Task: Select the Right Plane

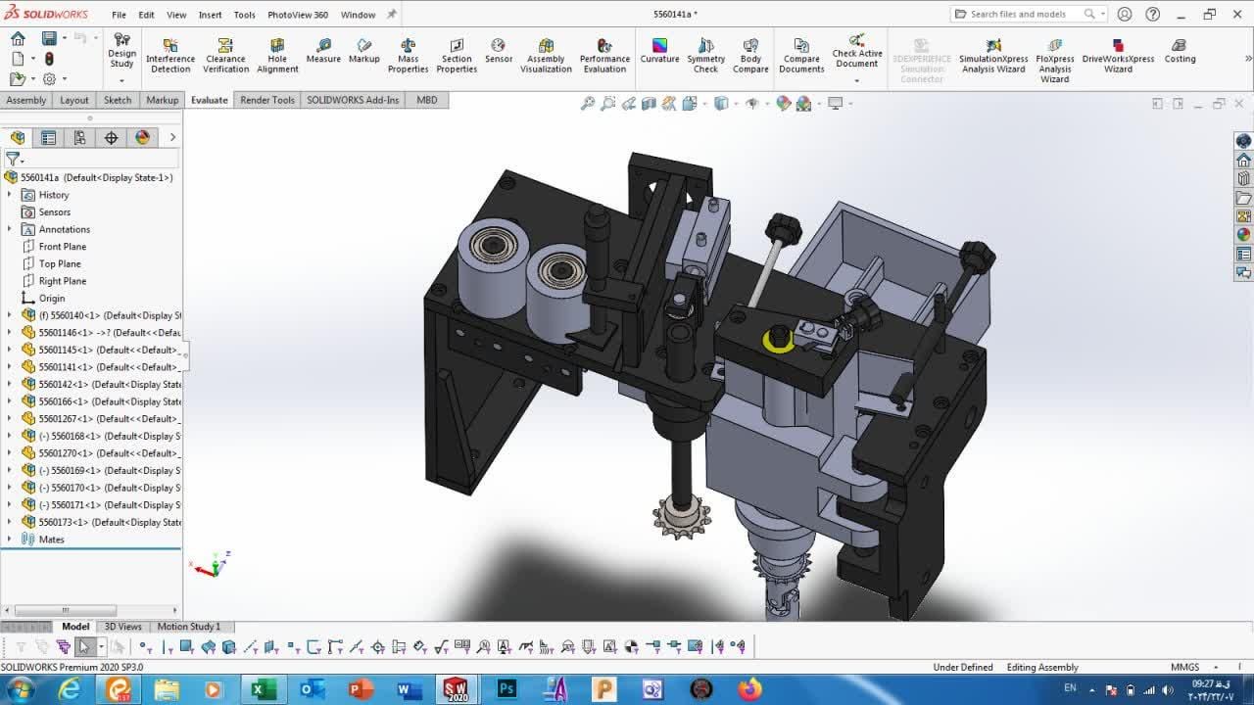Action: [x=62, y=281]
